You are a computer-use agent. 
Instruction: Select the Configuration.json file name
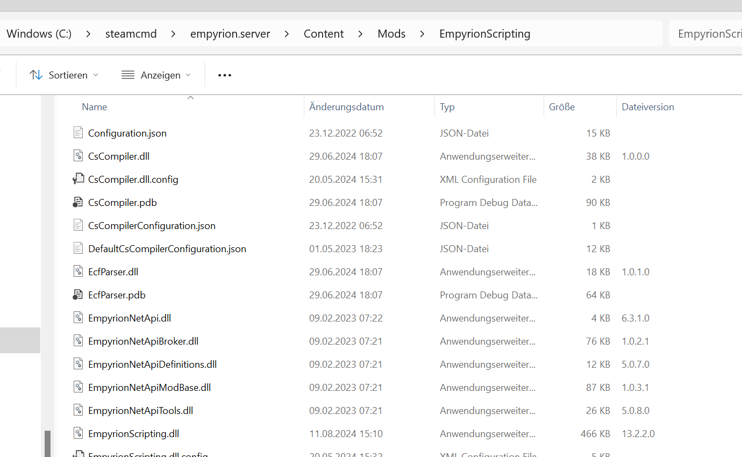point(127,133)
